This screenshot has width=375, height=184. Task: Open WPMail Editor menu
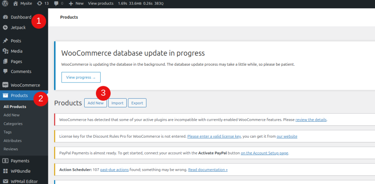point(24,181)
